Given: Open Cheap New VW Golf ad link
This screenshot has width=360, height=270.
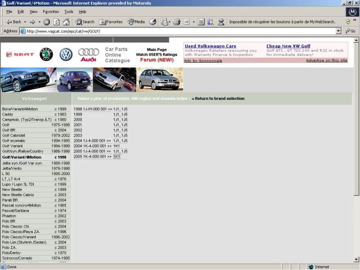Looking at the screenshot, I should (x=288, y=46).
